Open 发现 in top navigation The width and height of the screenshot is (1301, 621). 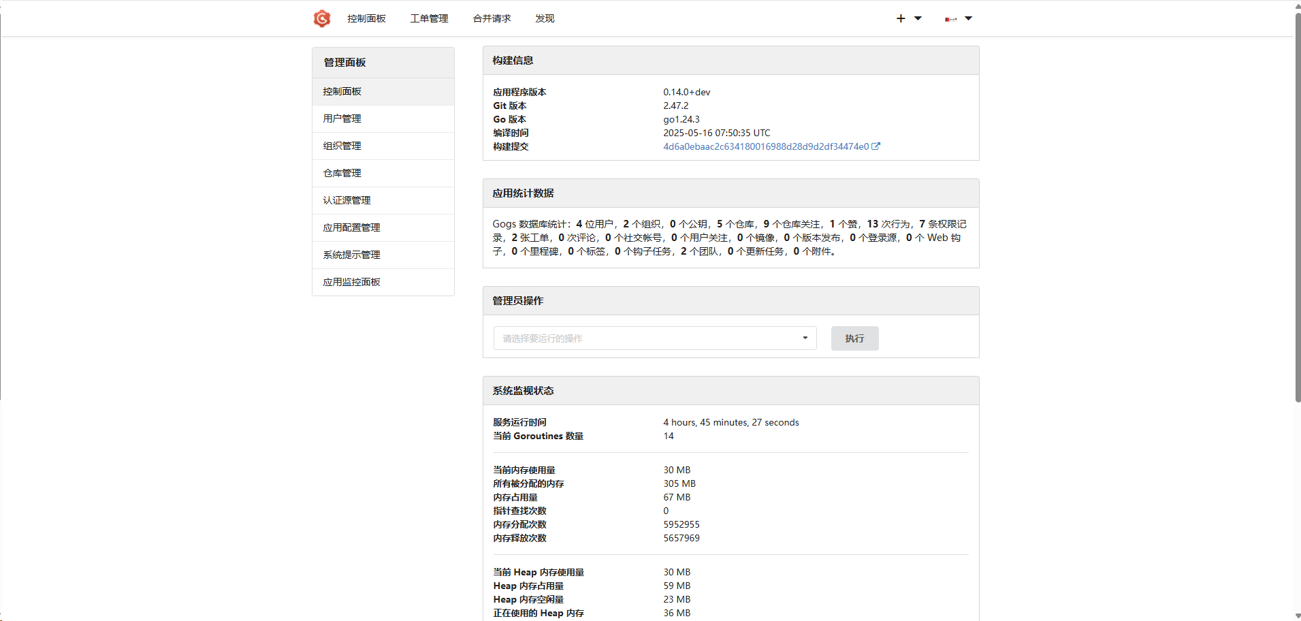[545, 18]
